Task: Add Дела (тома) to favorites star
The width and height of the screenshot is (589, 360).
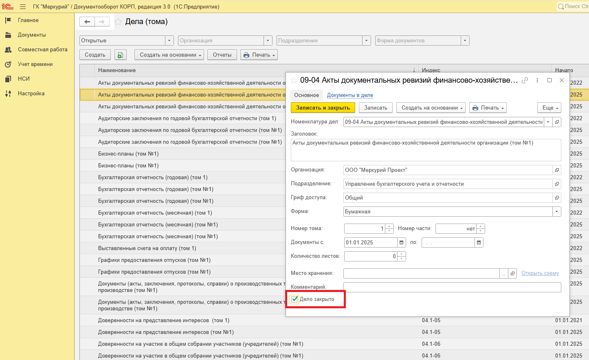Action: tap(118, 22)
